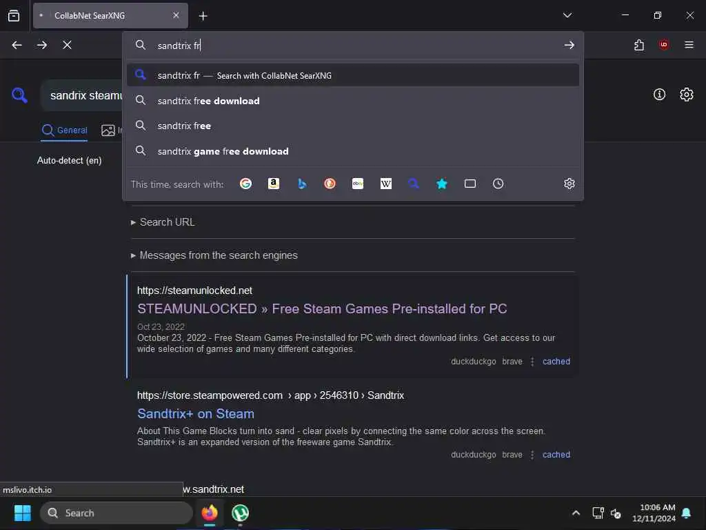
Task: Open the muted volume tray icon
Action: point(616,513)
